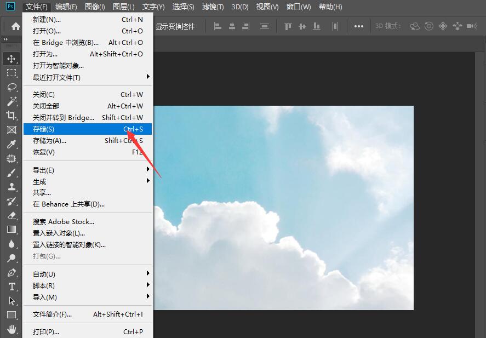Screen dimensions: 486x338
Task: Select the Hand tool
Action: (x=12, y=329)
